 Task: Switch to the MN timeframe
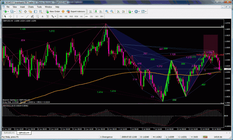(102, 16)
